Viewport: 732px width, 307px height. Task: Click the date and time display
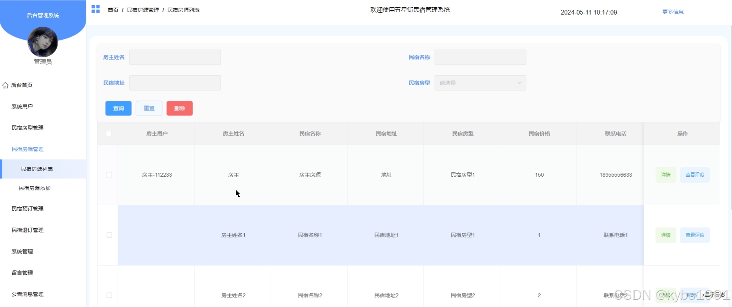click(589, 12)
